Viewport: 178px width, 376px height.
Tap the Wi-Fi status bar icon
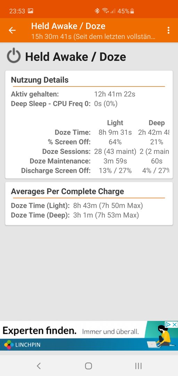[x=105, y=11]
